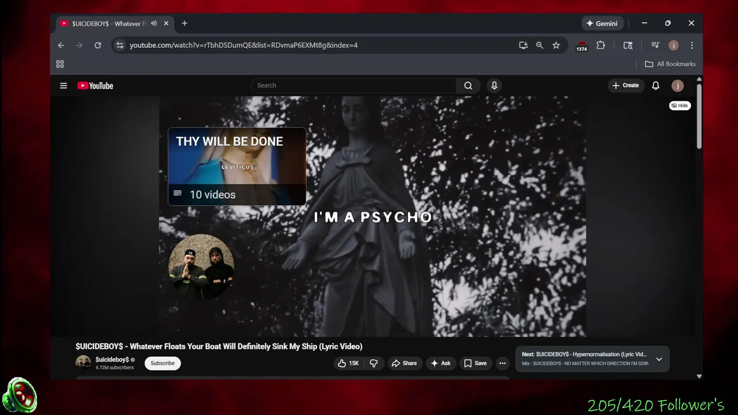
Task: Open the red extension with 1374 badge
Action: pyautogui.click(x=582, y=46)
